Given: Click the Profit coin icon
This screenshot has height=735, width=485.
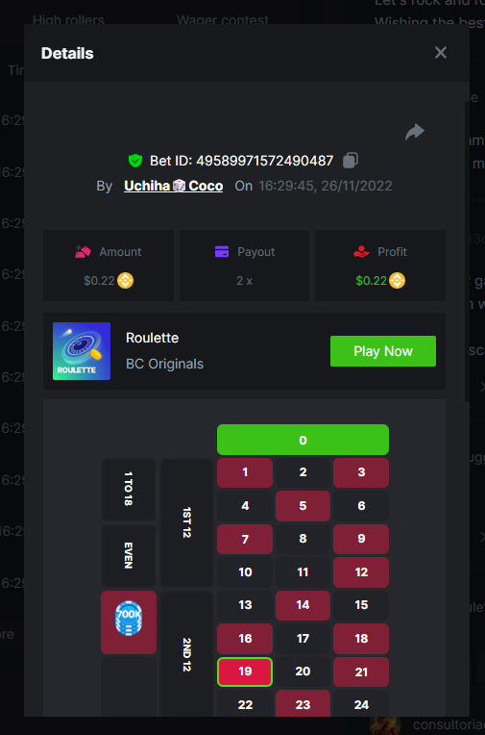Looking at the screenshot, I should click(397, 280).
